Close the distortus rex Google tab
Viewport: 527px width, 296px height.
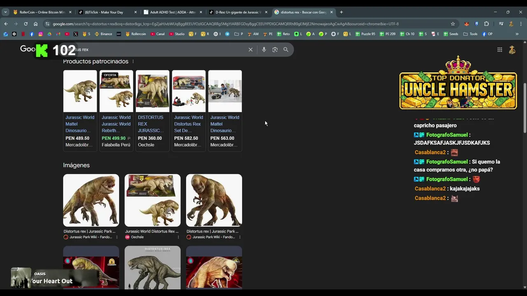pyautogui.click(x=331, y=12)
